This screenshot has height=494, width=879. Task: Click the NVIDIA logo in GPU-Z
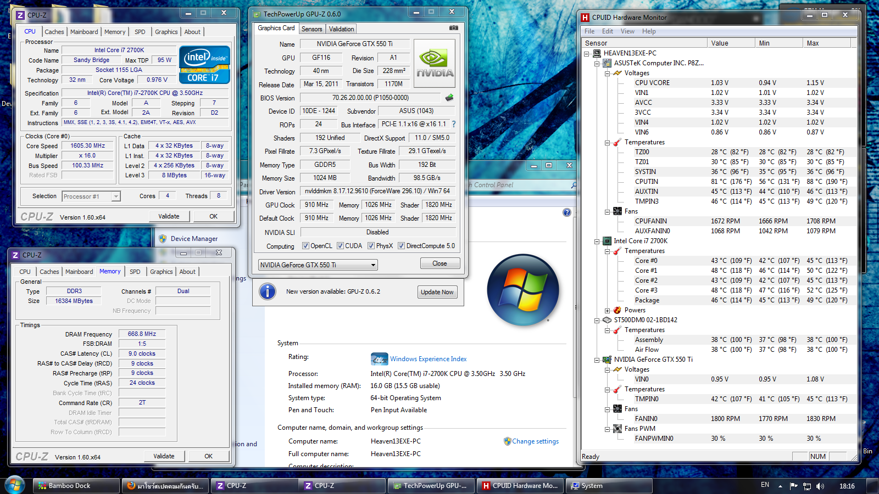click(x=435, y=63)
